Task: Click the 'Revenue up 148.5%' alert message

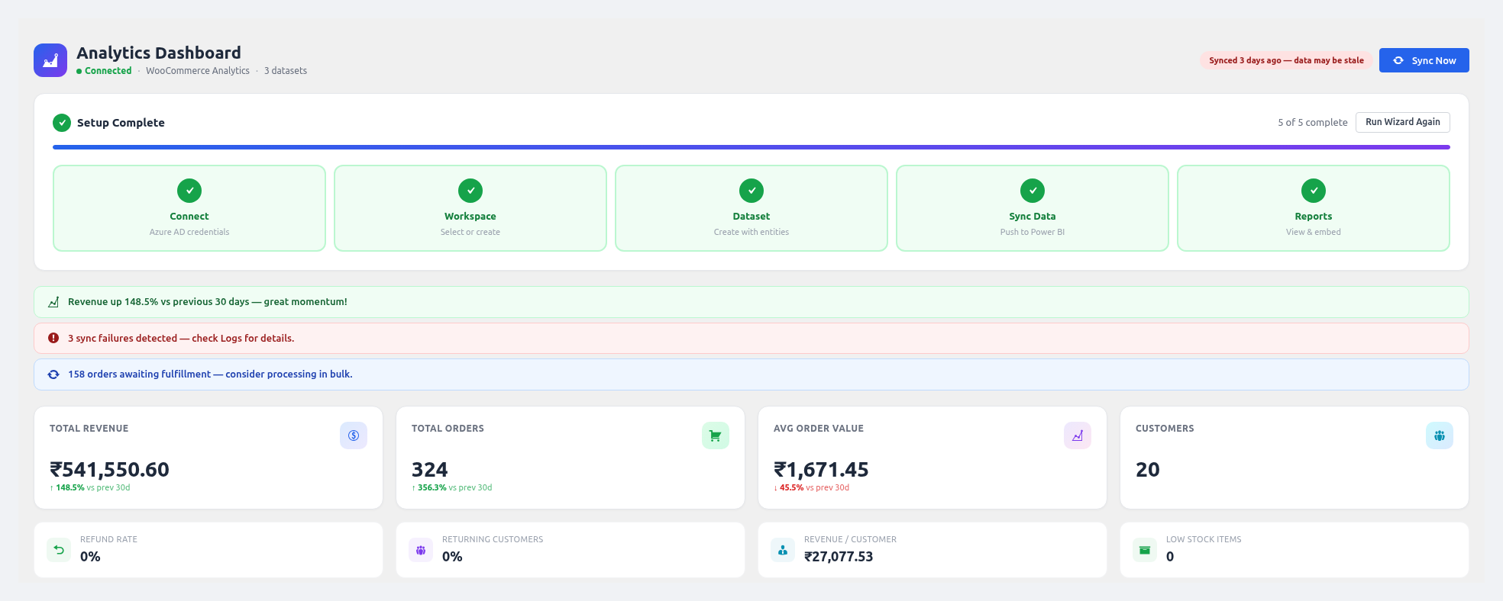Action: (208, 302)
